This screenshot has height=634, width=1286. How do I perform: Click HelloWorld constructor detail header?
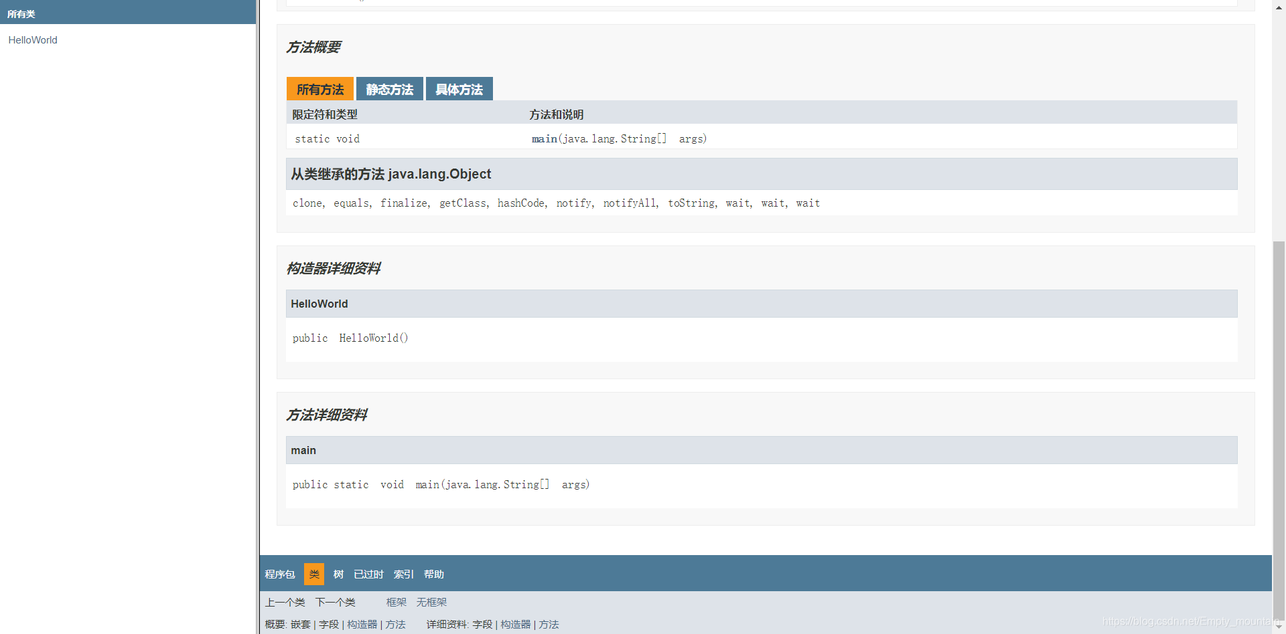(x=762, y=304)
